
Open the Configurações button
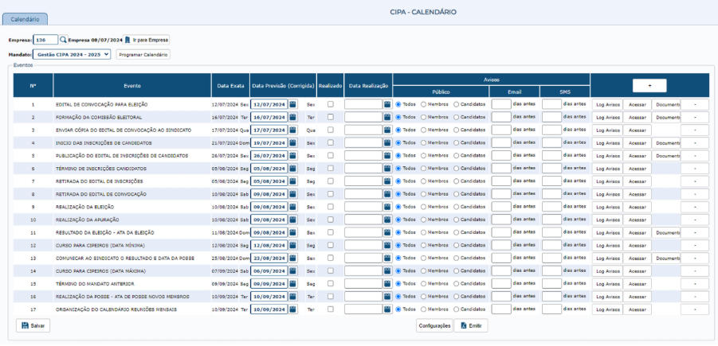point(434,325)
